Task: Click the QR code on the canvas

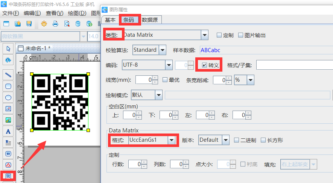Action: click(60, 102)
